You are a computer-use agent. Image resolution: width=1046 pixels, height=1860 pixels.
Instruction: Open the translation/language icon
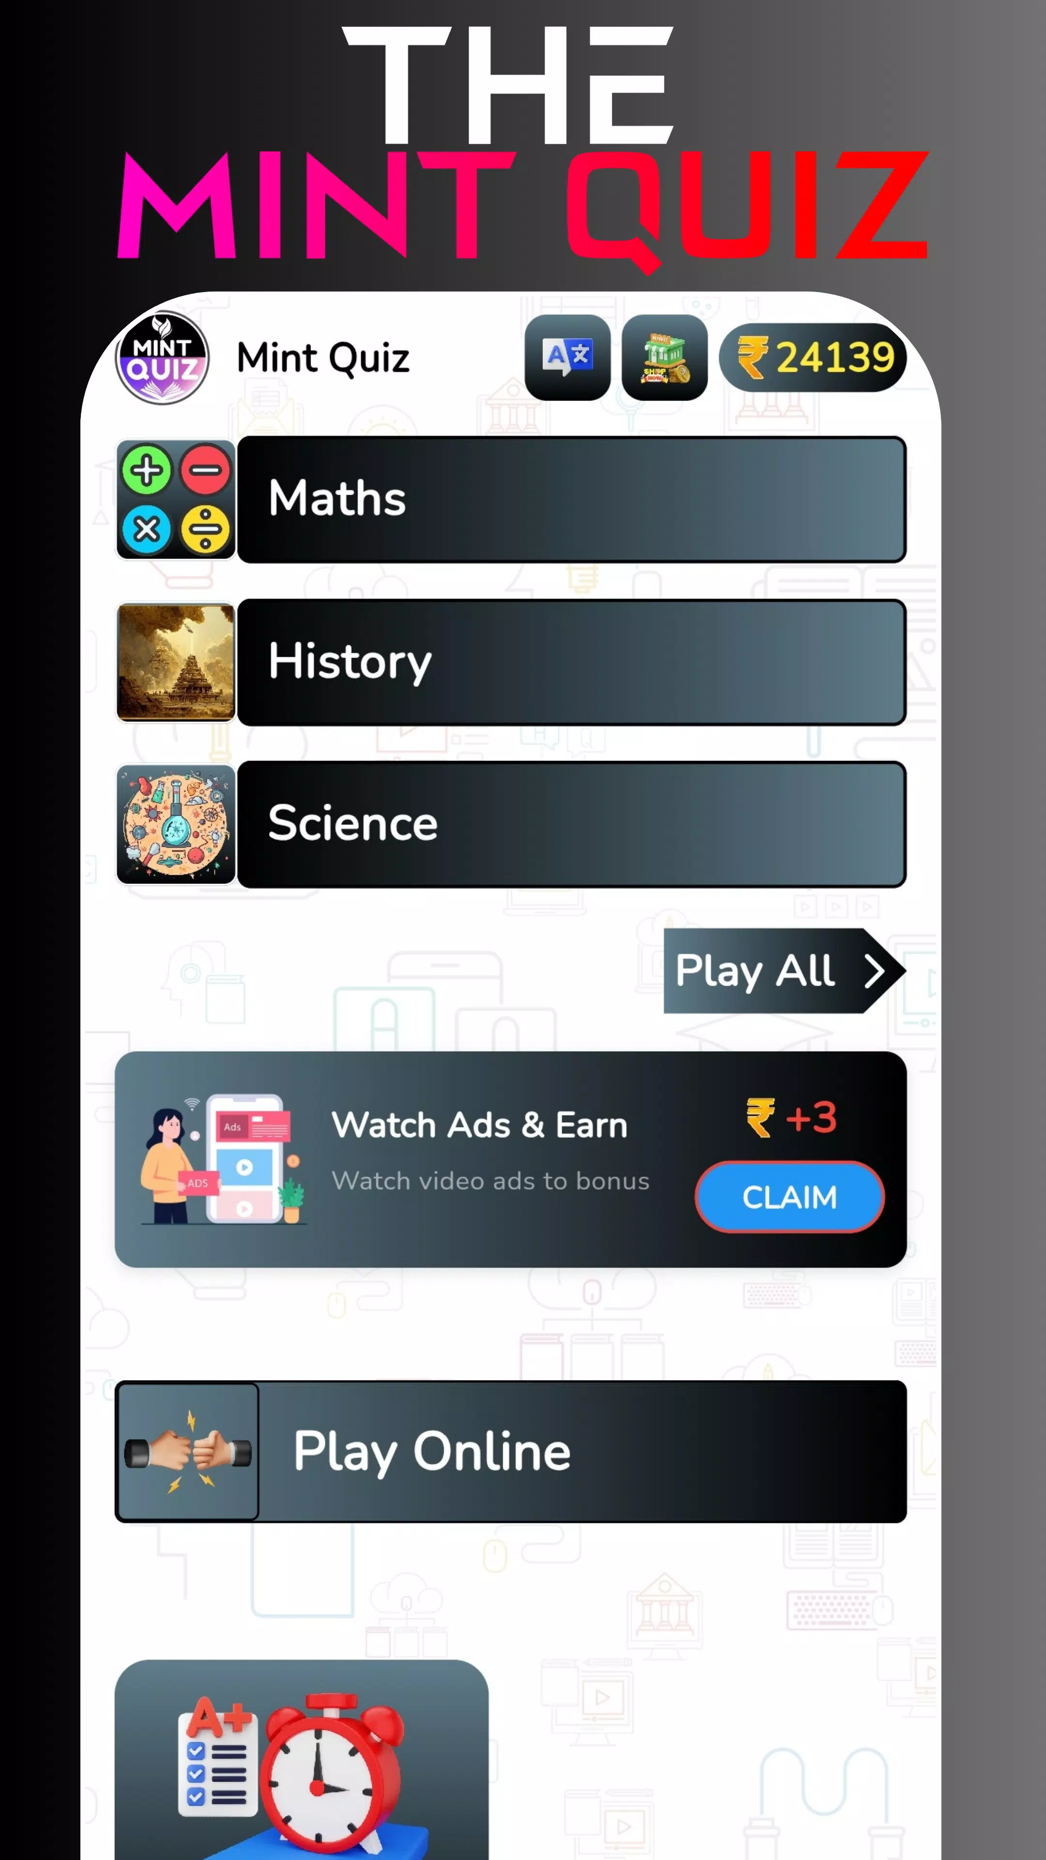[567, 356]
